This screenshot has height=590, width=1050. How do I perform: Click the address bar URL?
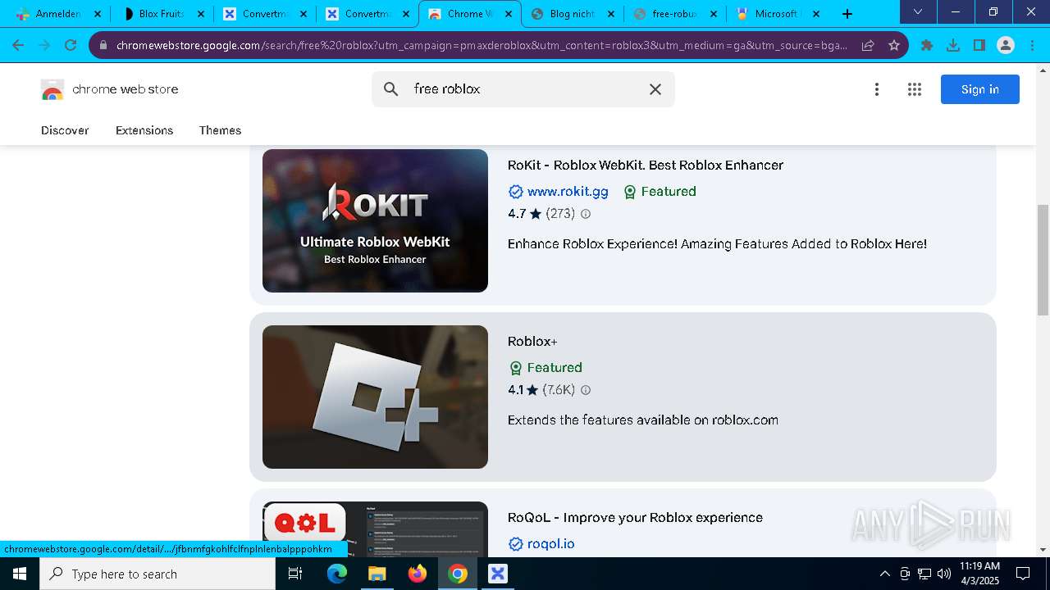(x=482, y=45)
